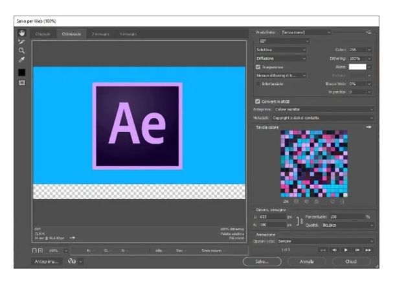Open the Metadati copyright dropdown
This screenshot has height=281, width=395.
click(x=322, y=118)
